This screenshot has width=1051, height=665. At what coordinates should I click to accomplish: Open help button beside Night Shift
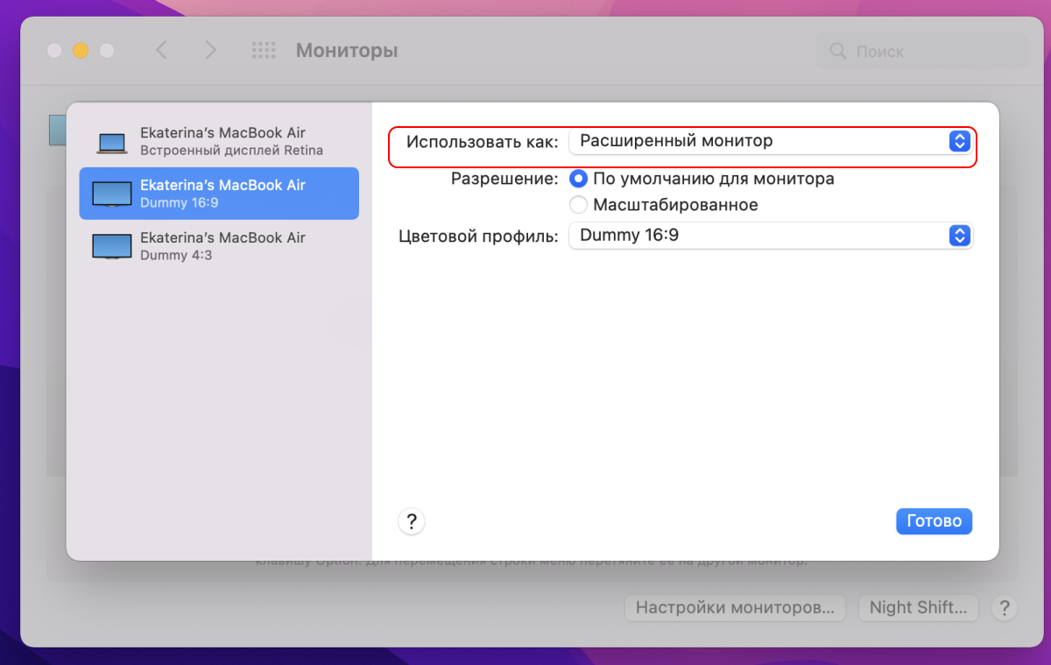click(1004, 607)
